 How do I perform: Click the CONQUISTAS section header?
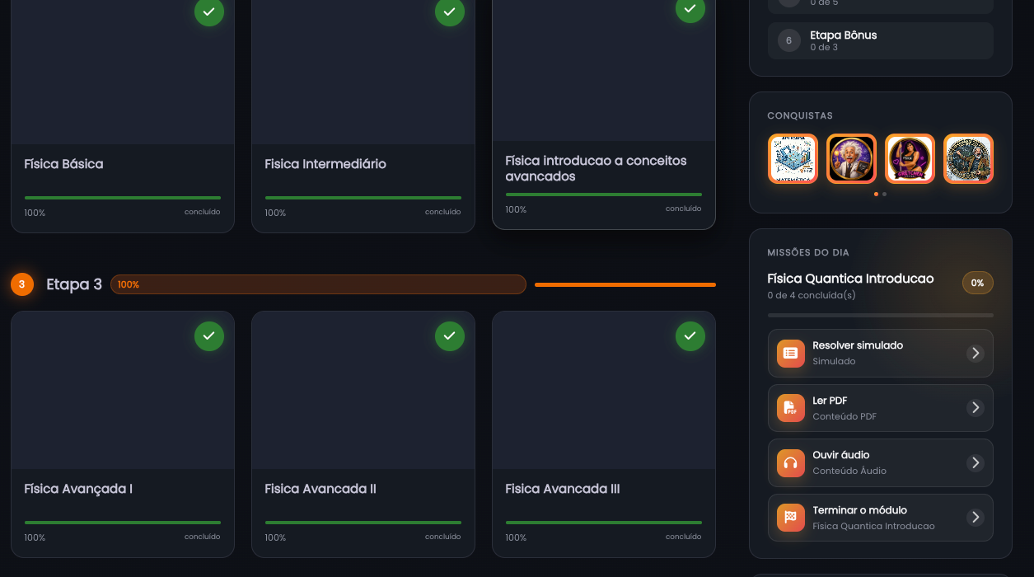pos(800,116)
